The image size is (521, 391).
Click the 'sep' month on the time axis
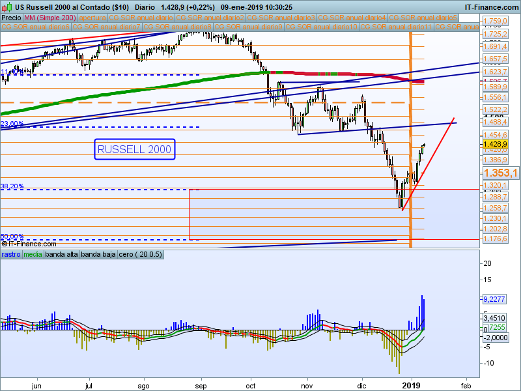click(201, 386)
